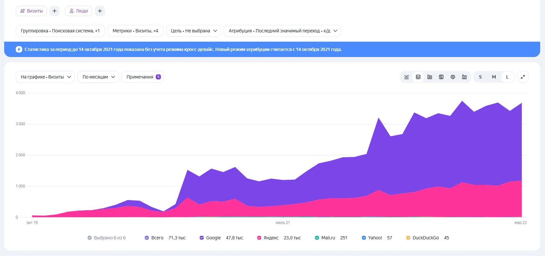Viewport: 545px width, 256px height.
Task: Open the На графике · Визиты dropdown
Action: pos(45,77)
